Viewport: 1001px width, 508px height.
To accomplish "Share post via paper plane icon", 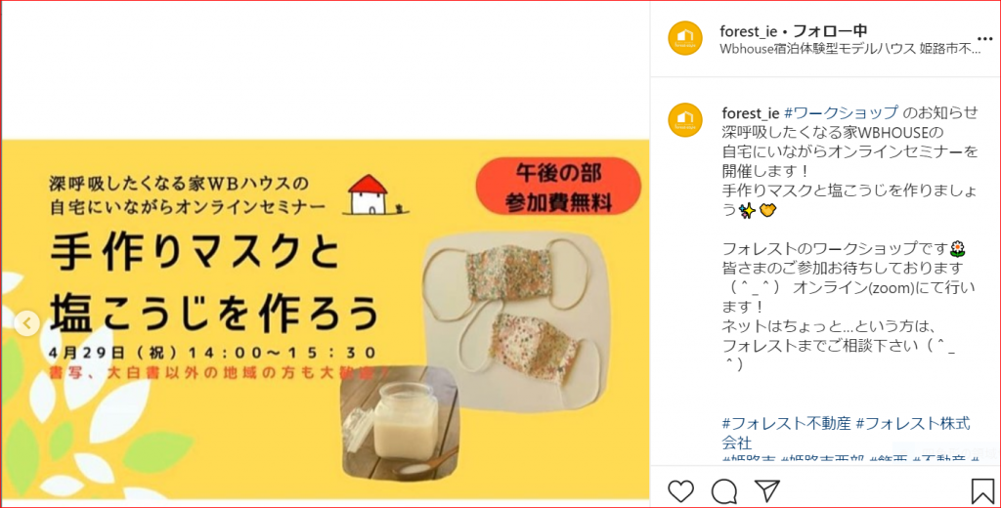I will click(767, 490).
